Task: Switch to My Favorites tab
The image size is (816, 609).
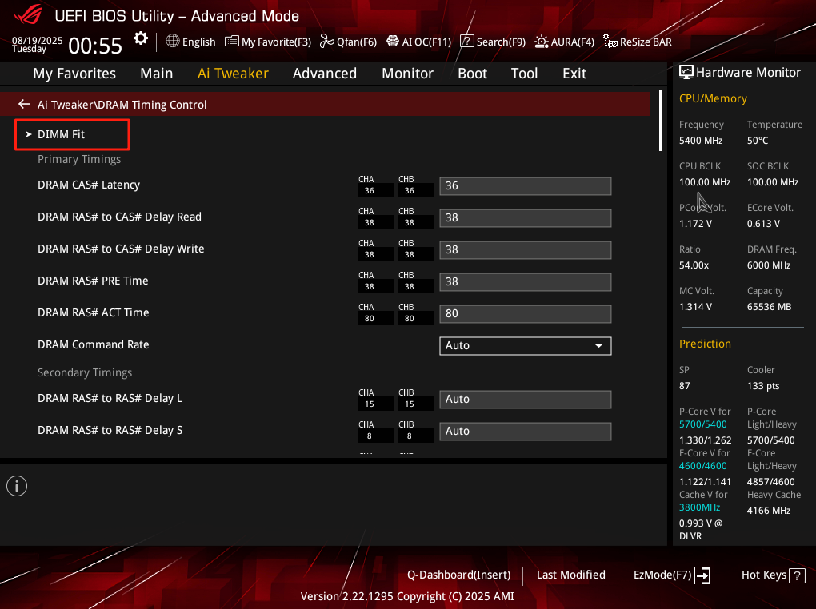Action: pyautogui.click(x=74, y=74)
